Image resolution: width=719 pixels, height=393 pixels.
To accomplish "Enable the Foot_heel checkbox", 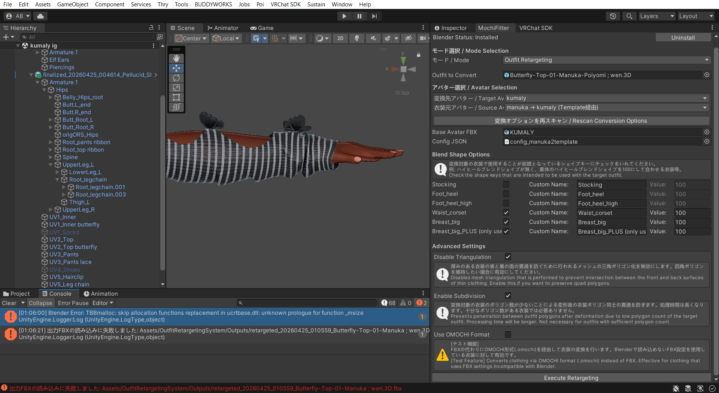I will [506, 194].
